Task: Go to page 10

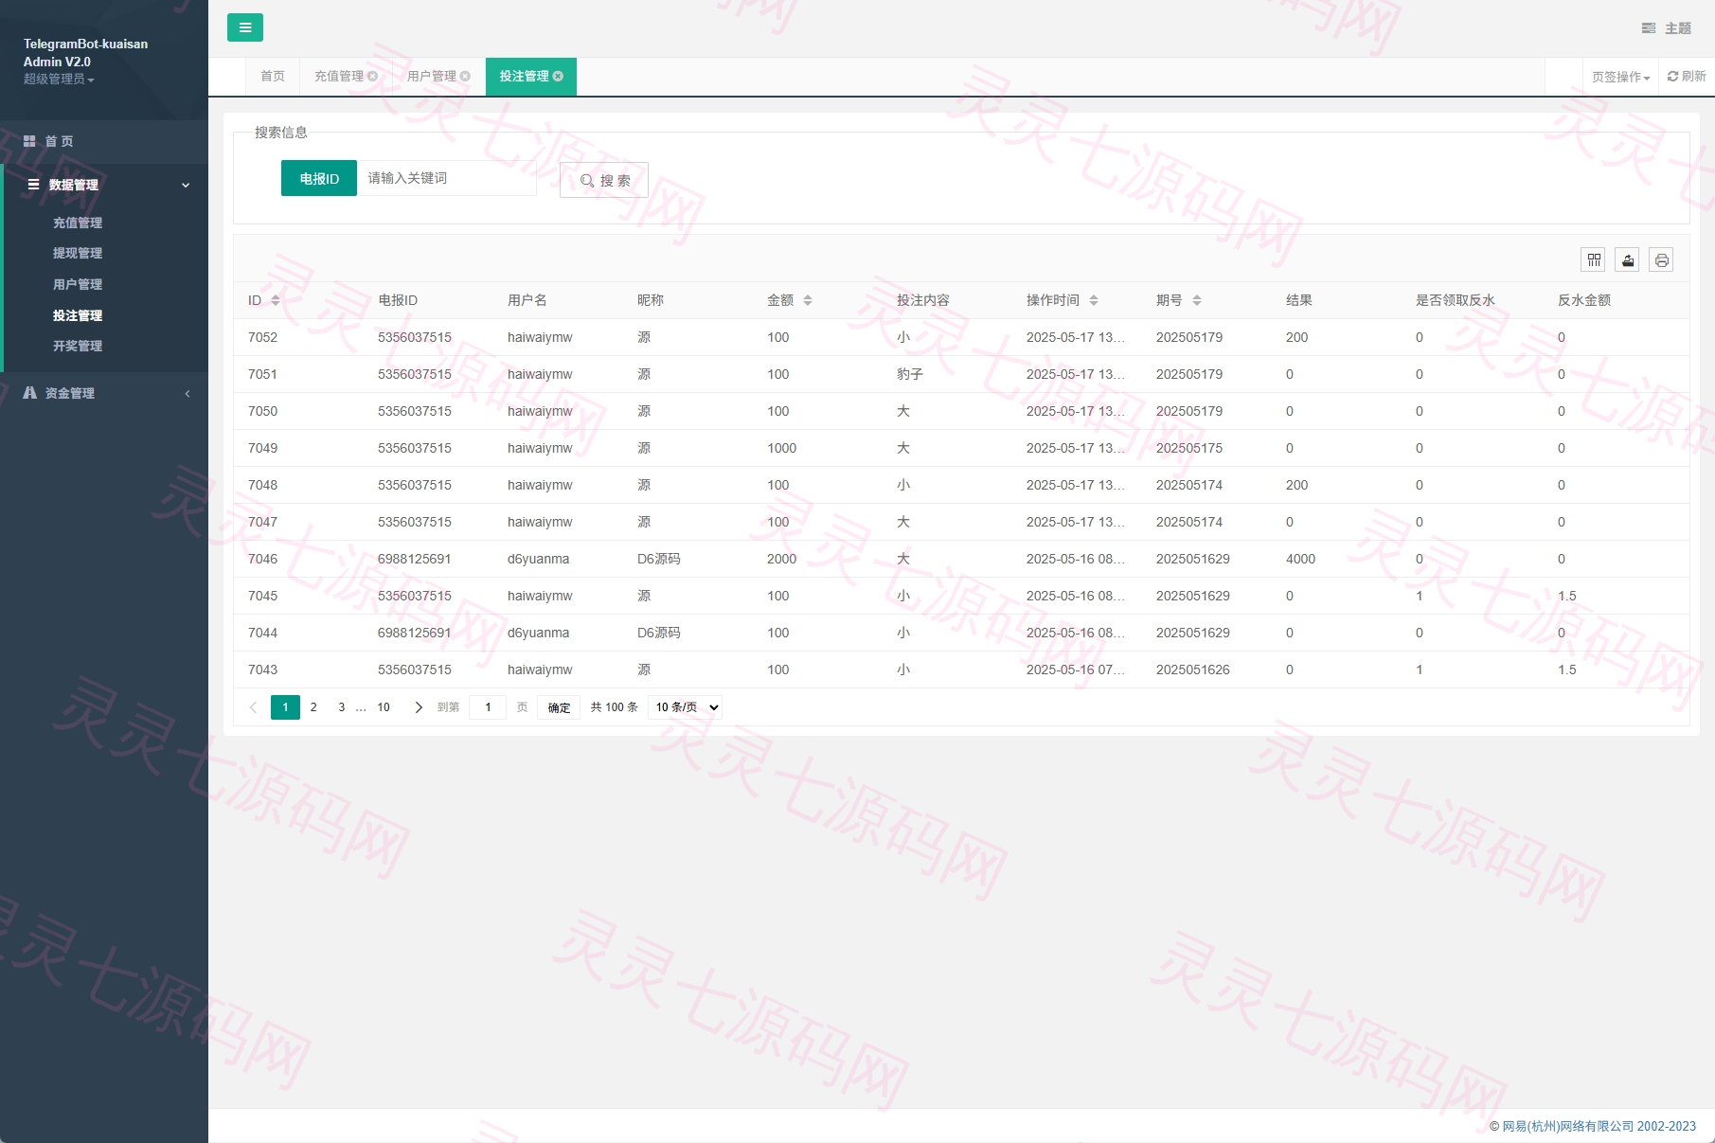Action: (384, 707)
